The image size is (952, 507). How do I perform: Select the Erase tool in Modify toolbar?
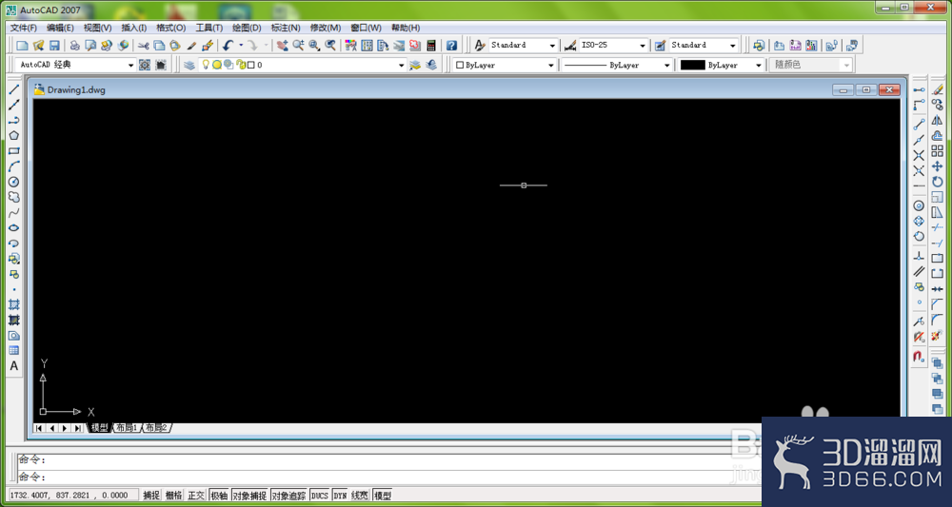pos(938,89)
